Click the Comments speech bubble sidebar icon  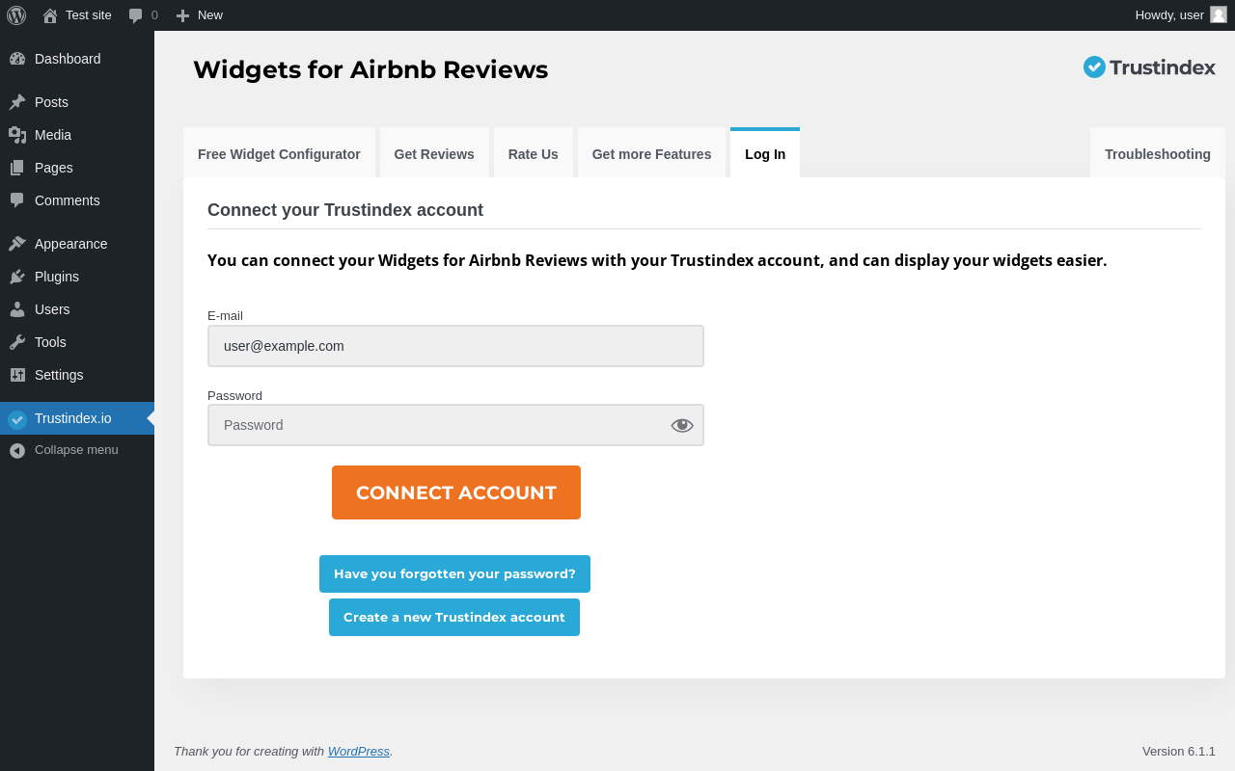pyautogui.click(x=17, y=200)
